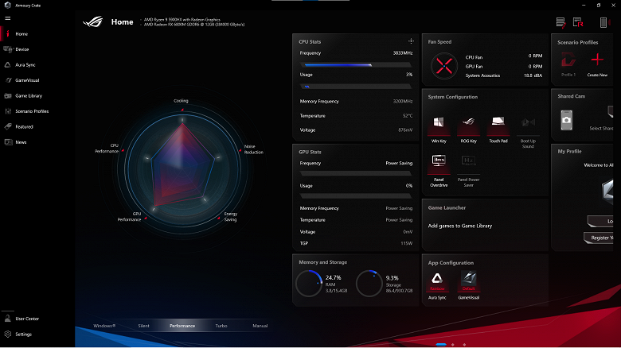Click the Aura Sync app configuration icon
The width and height of the screenshot is (621, 348).
[437, 280]
